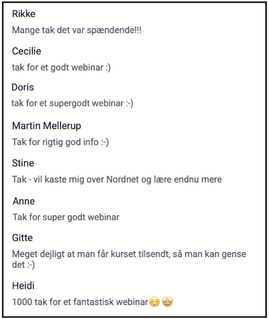
Task: Click the ':-)' text smiley ending Gitte's comment
Action: click(x=31, y=265)
